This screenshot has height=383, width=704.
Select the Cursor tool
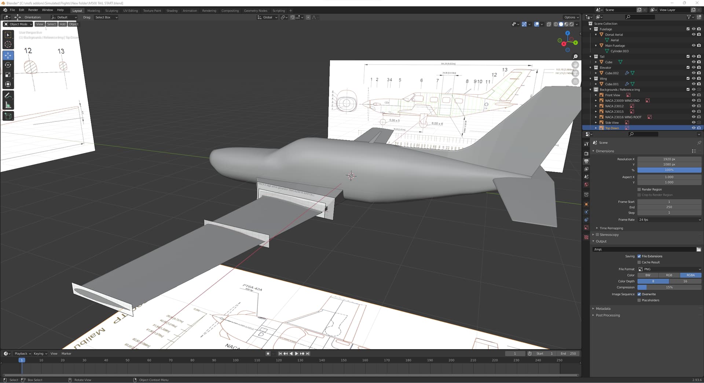click(x=8, y=44)
